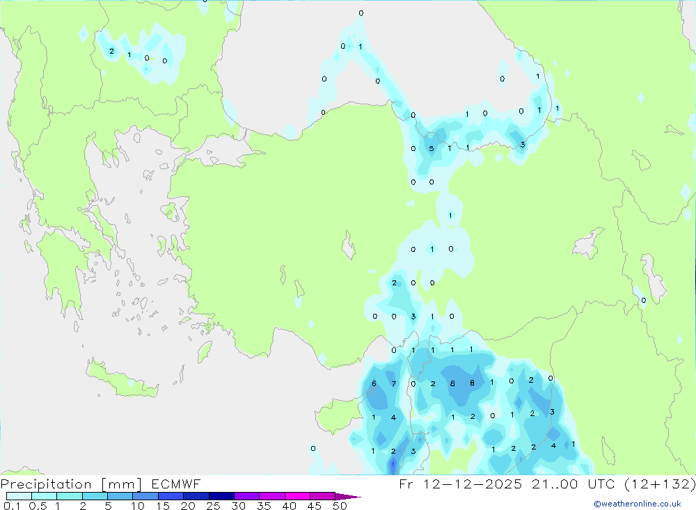
Task: Select the 45–50 mm legend color swatch
Action: coord(323,496)
